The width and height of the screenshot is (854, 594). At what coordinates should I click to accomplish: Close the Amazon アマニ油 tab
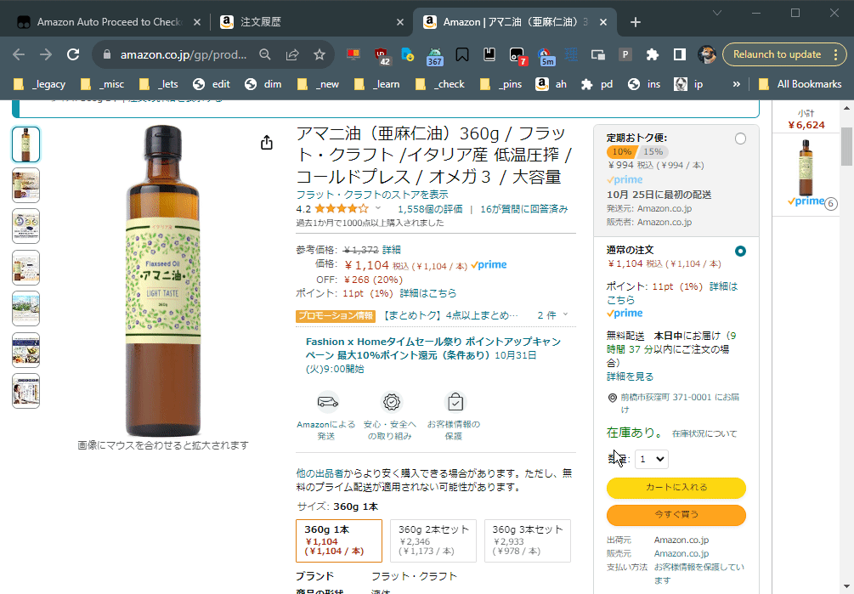(x=603, y=22)
